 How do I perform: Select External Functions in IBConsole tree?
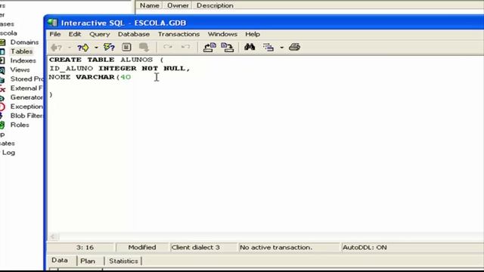pyautogui.click(x=26, y=88)
